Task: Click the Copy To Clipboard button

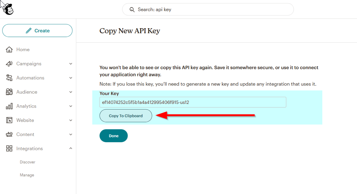Action: (x=126, y=116)
